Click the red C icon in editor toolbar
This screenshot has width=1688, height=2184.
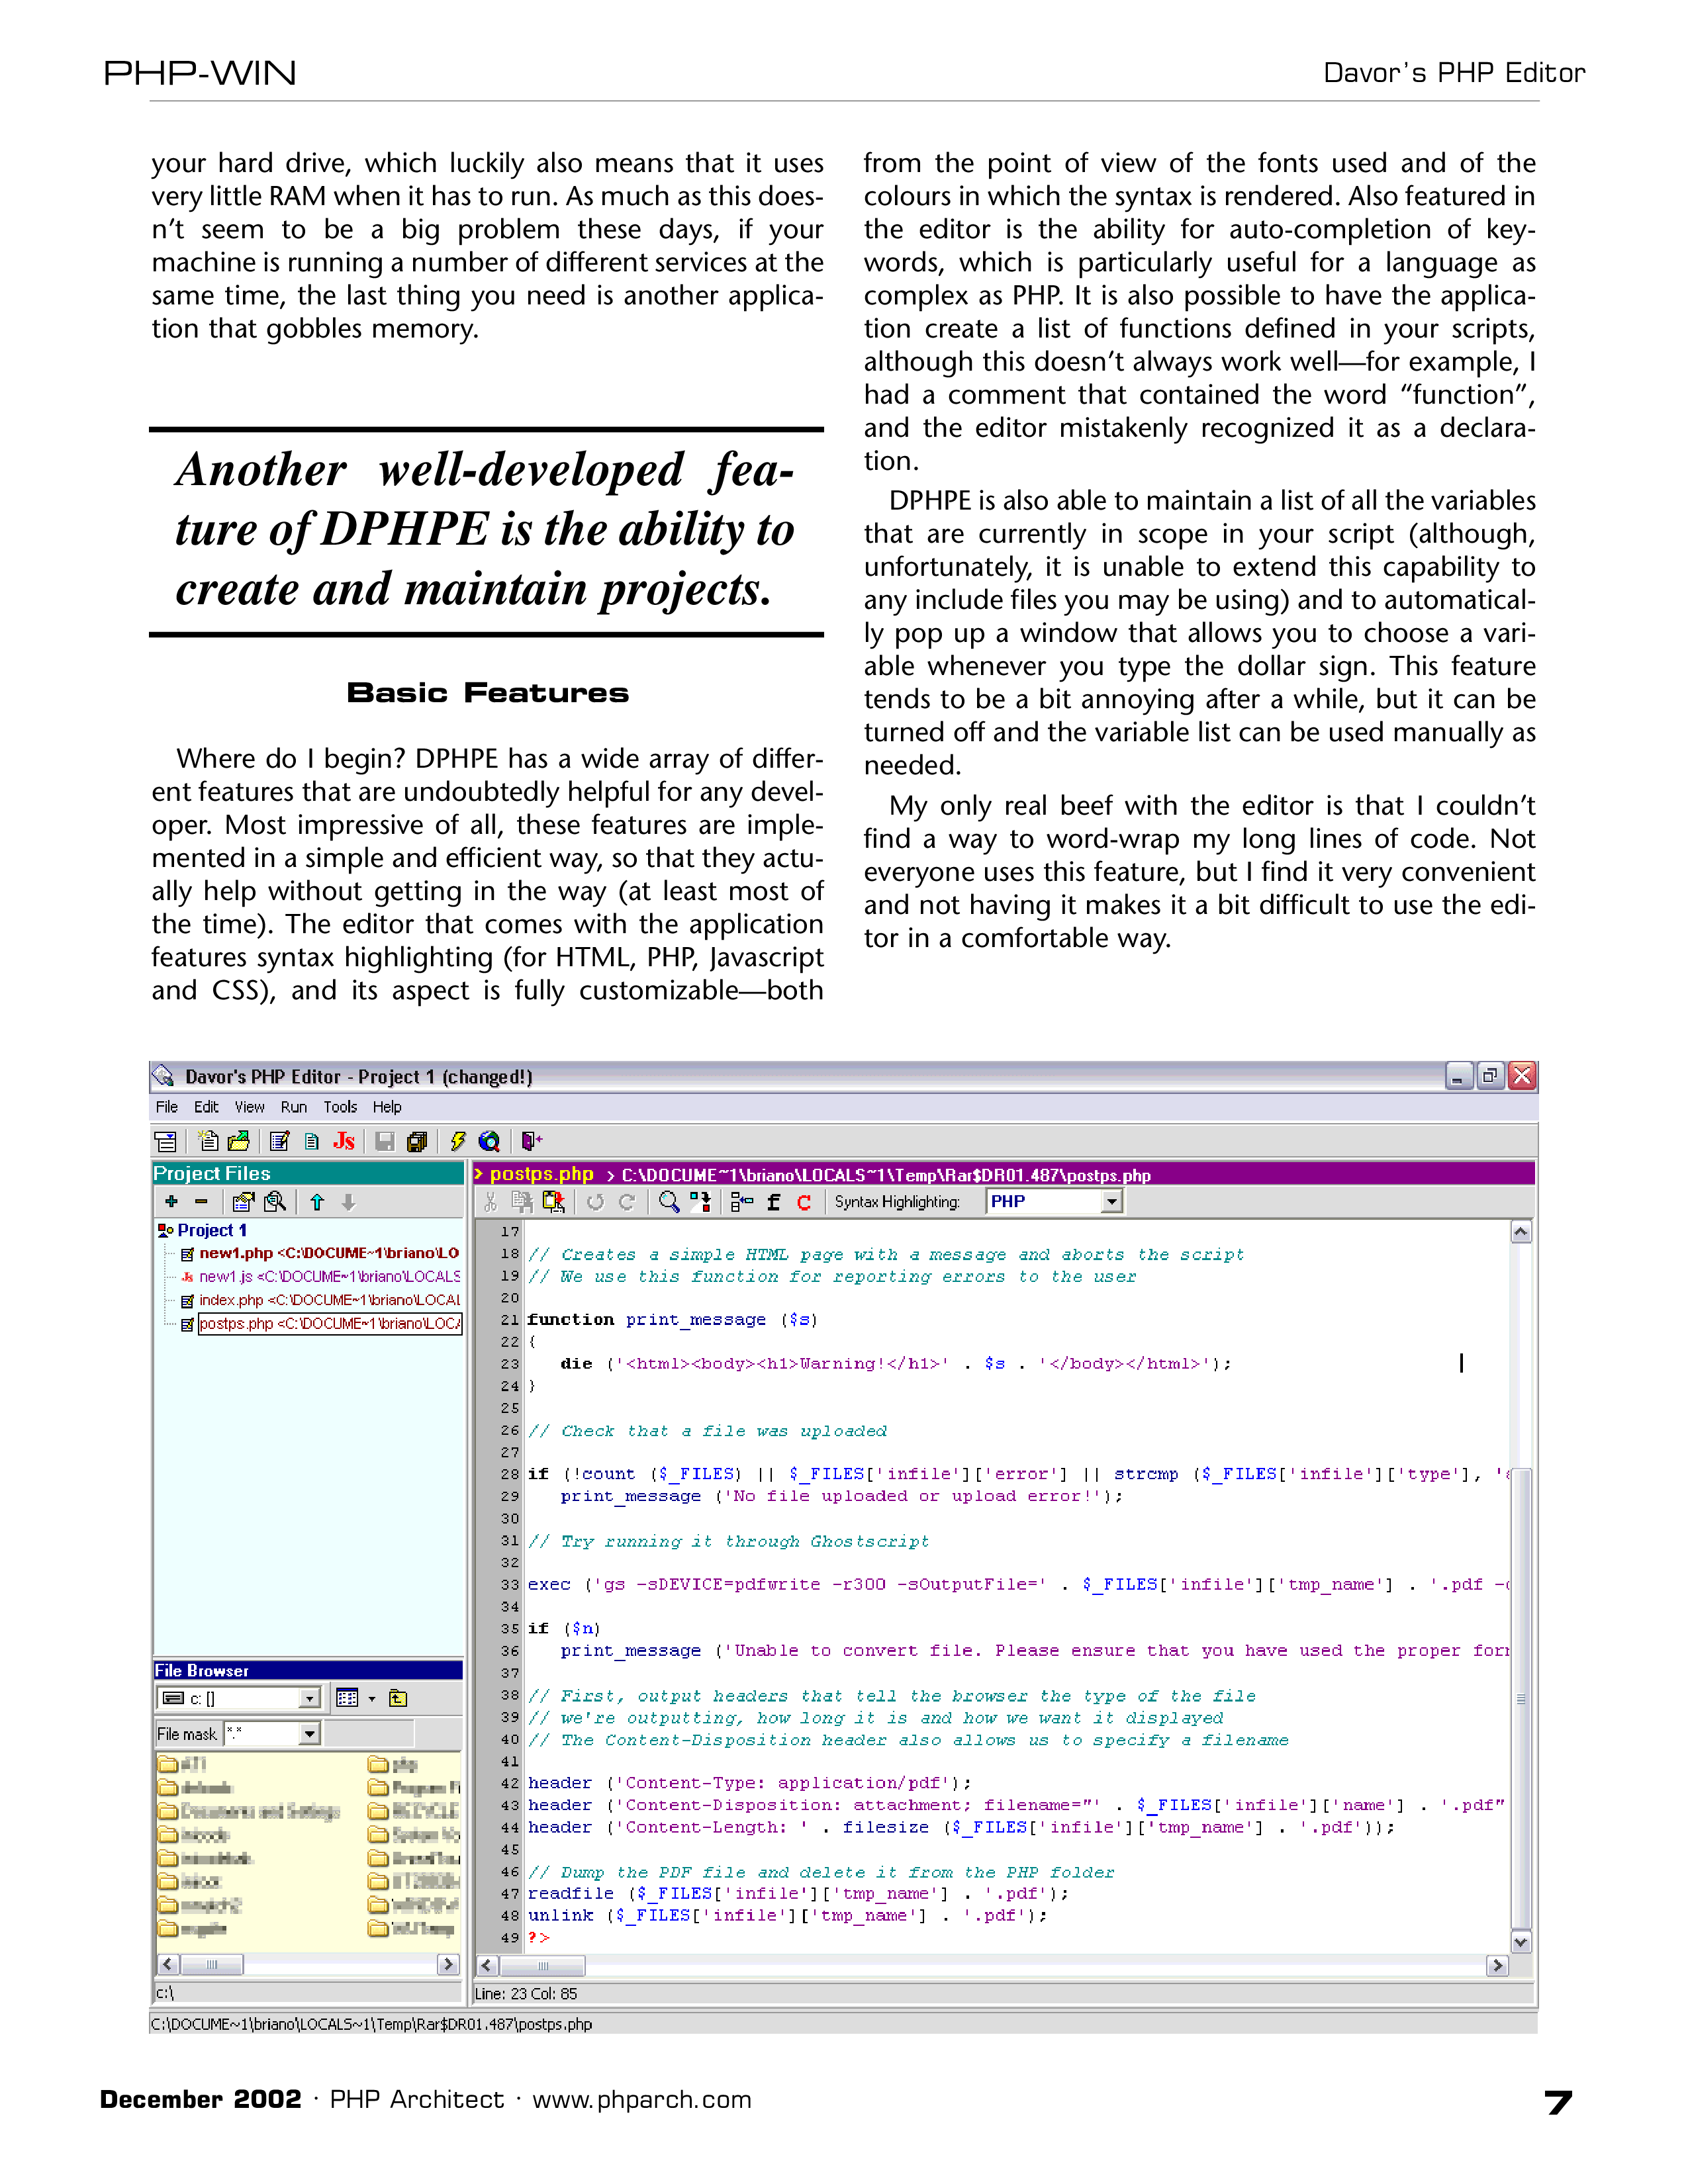803,1202
